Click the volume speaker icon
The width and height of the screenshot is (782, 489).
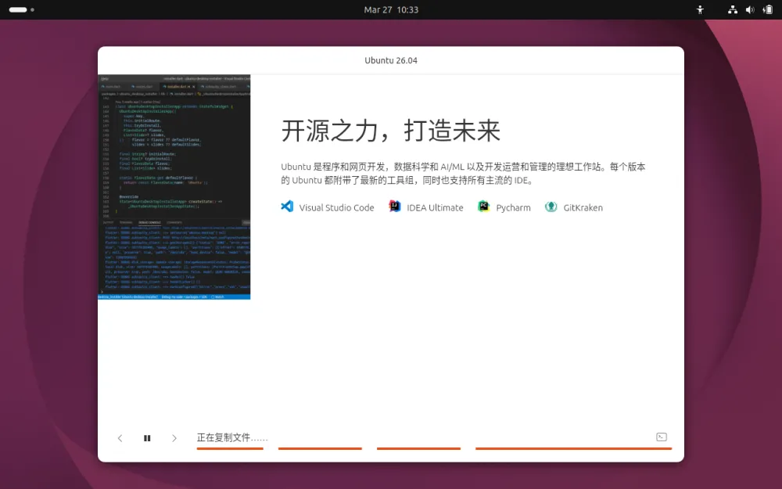(x=750, y=9)
